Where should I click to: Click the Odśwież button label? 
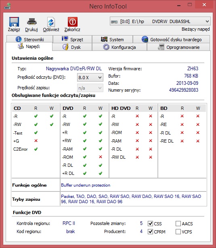pos(51,29)
